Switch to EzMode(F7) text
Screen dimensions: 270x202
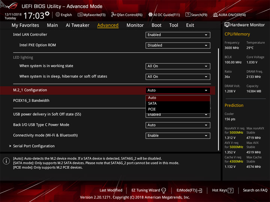186,190
